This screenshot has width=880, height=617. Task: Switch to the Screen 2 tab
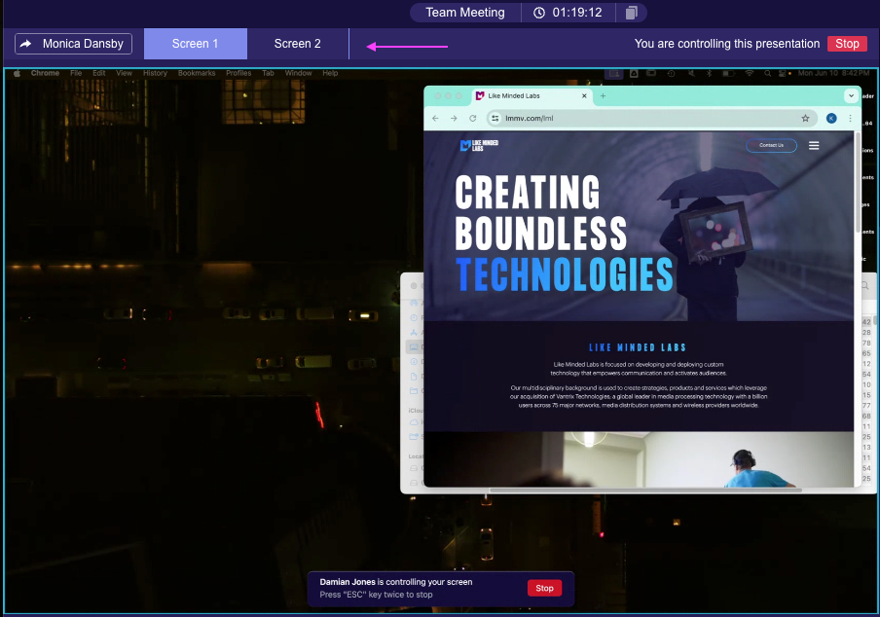tap(298, 44)
